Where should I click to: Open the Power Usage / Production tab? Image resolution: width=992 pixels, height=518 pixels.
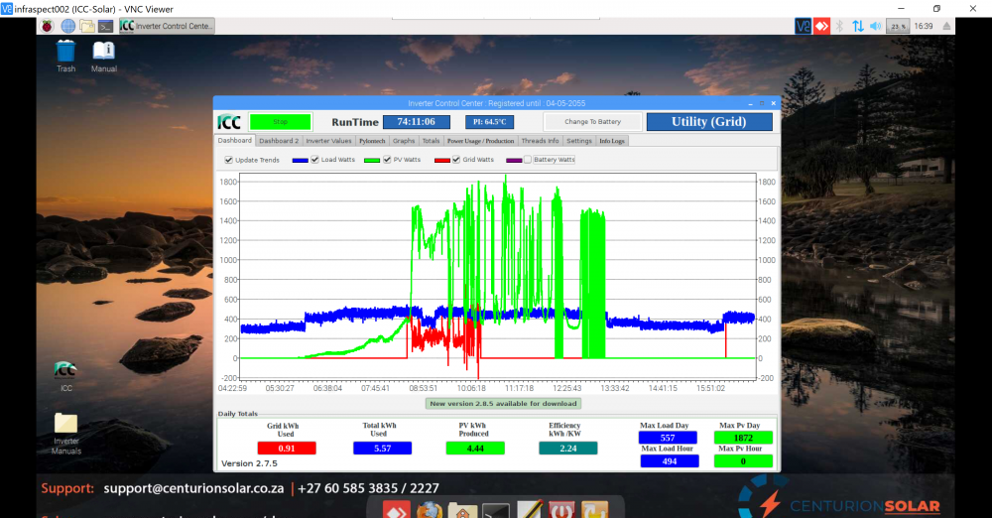point(481,141)
